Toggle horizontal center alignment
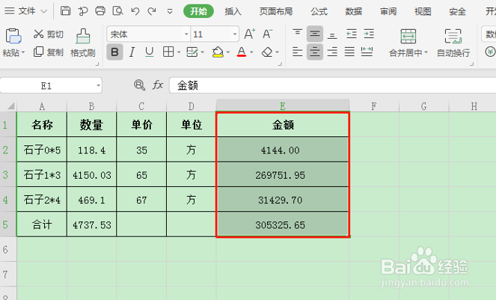 [315, 52]
